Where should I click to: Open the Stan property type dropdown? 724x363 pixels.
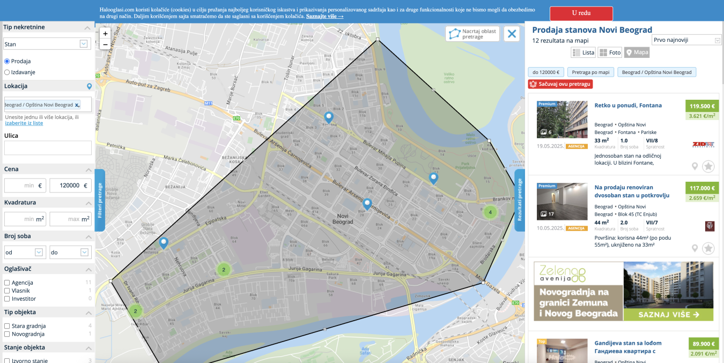point(47,44)
